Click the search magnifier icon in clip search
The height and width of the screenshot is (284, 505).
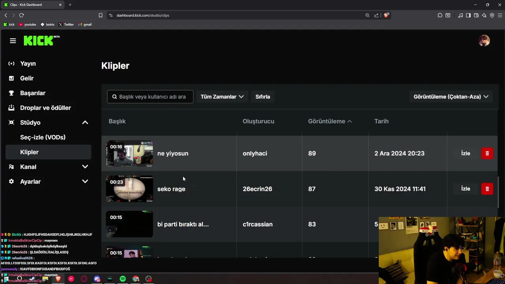(x=114, y=97)
